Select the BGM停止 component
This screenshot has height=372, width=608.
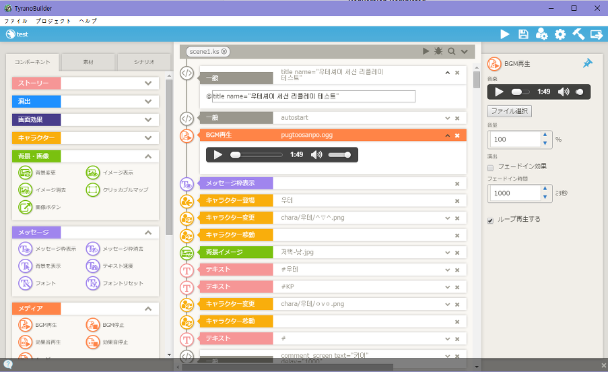point(105,325)
